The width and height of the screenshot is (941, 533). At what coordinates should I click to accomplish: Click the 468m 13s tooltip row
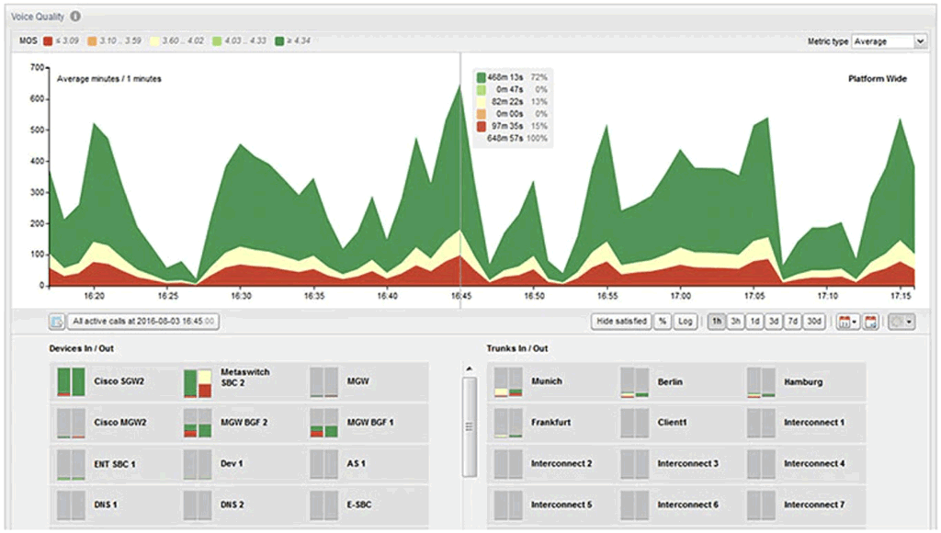(x=512, y=77)
